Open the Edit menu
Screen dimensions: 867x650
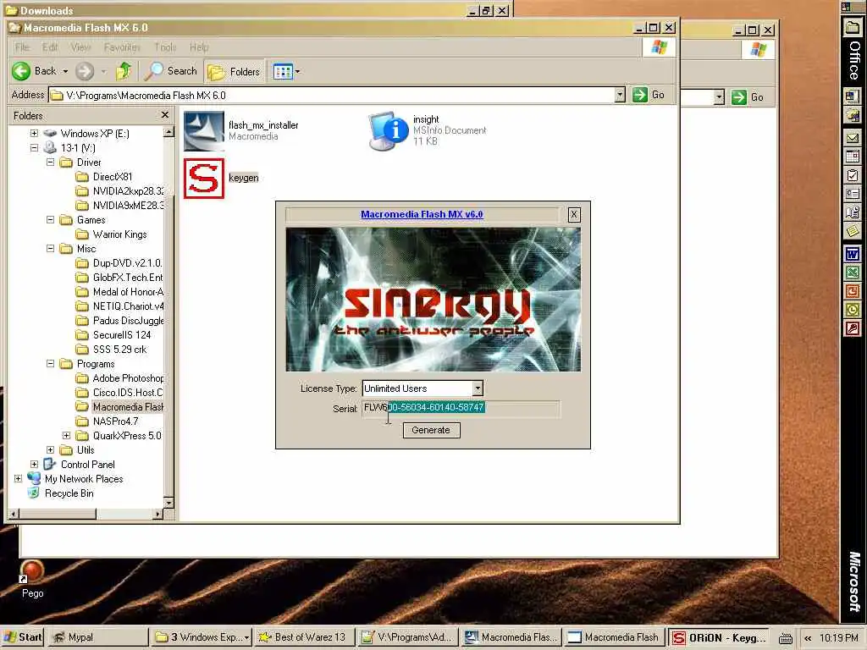coord(50,47)
